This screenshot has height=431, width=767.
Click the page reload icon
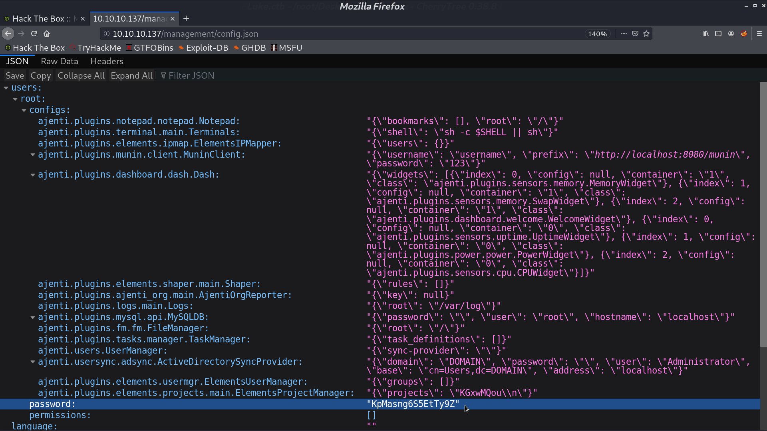tap(34, 33)
